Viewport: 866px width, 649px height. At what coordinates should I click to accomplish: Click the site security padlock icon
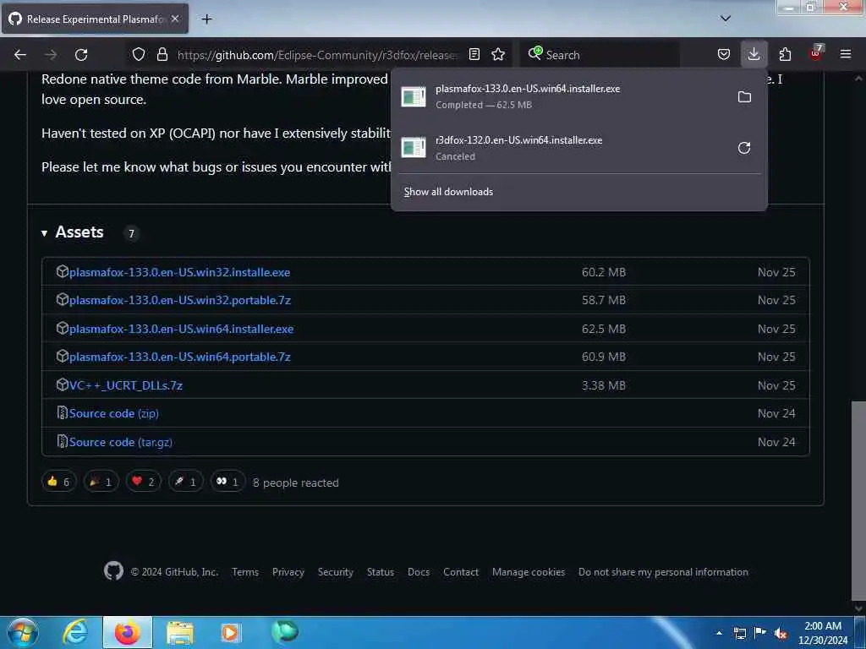(x=162, y=54)
